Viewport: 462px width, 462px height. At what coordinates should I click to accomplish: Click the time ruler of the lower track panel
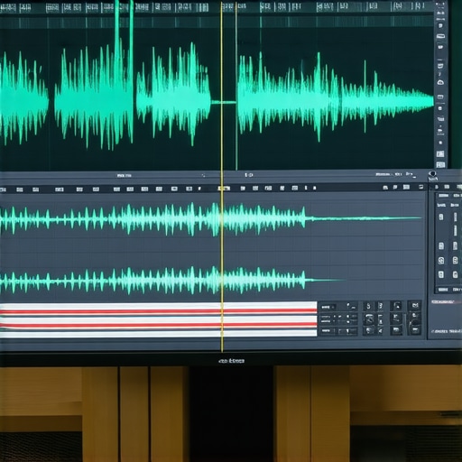coord(213,189)
